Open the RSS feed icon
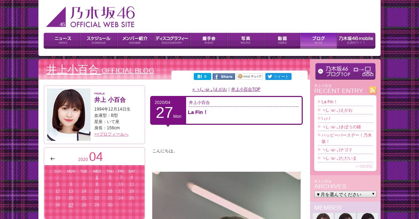This screenshot has height=219, width=419. 373,90
